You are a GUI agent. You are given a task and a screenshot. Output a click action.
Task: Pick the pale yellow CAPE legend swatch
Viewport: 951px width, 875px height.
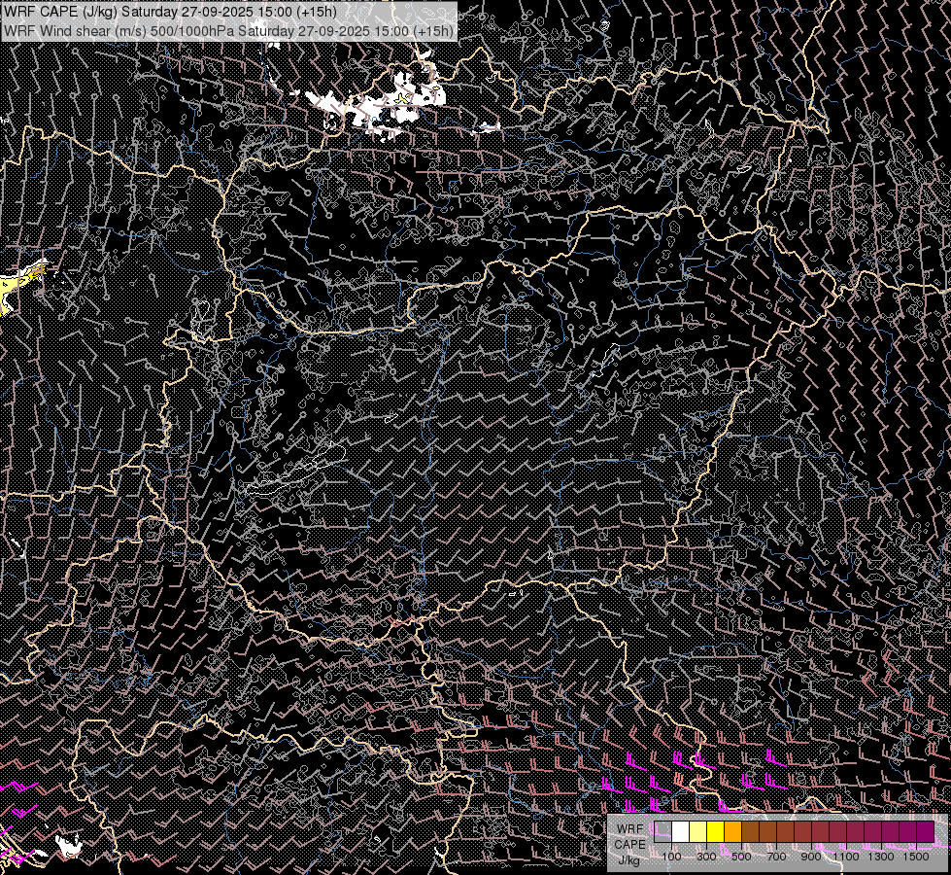[697, 832]
